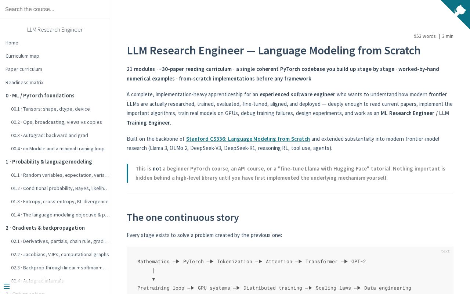Image resolution: width=470 pixels, height=294 pixels.
Task: Click the 'Pretraining loop' stage in the diagram
Action: click(161, 288)
